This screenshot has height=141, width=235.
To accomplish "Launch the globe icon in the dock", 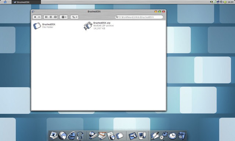I will [x=62, y=135].
